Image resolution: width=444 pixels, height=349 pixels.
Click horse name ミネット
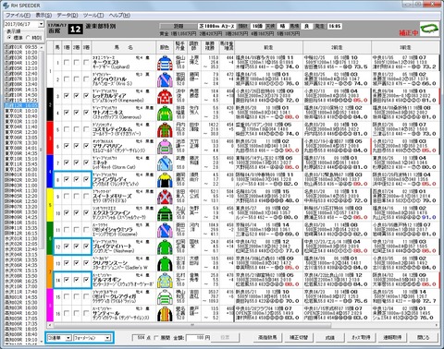[x=100, y=162]
